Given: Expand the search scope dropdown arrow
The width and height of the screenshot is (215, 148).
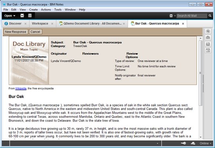Looking at the screenshot, I should 175,16.
